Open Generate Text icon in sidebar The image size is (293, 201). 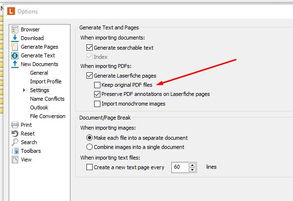click(15, 55)
